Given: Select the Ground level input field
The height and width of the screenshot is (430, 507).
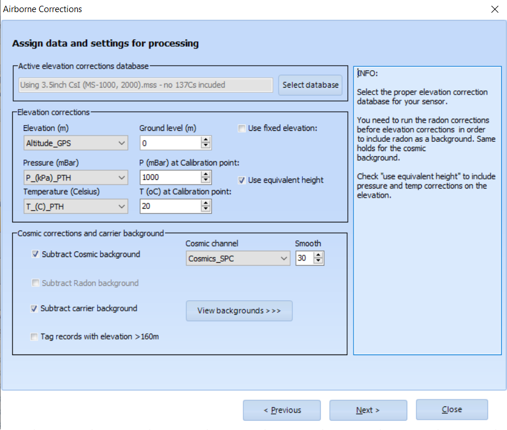Looking at the screenshot, I should tap(167, 142).
